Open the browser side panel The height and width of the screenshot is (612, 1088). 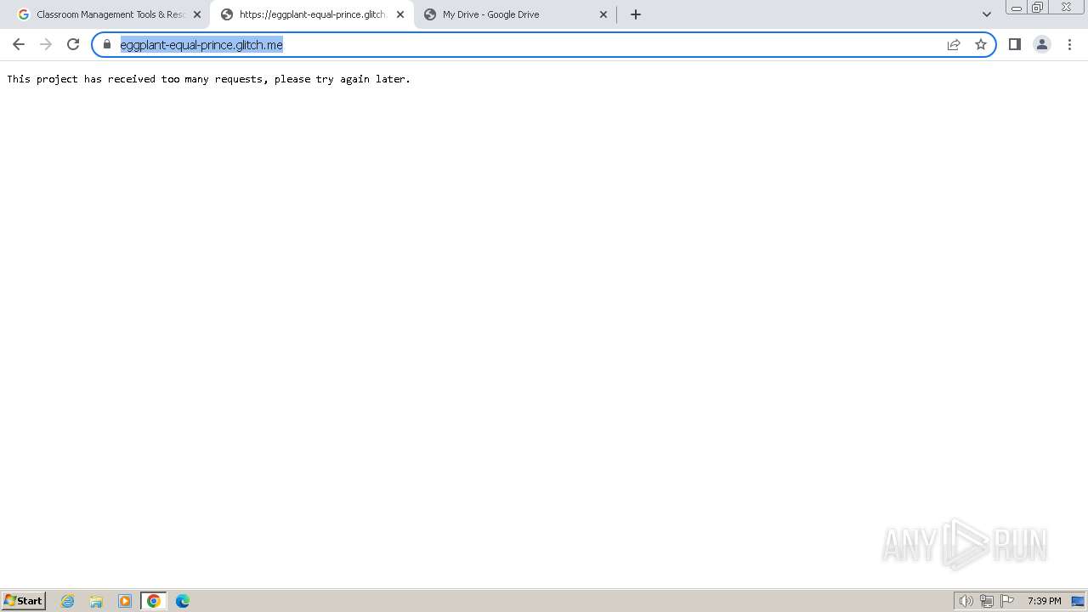1014,44
